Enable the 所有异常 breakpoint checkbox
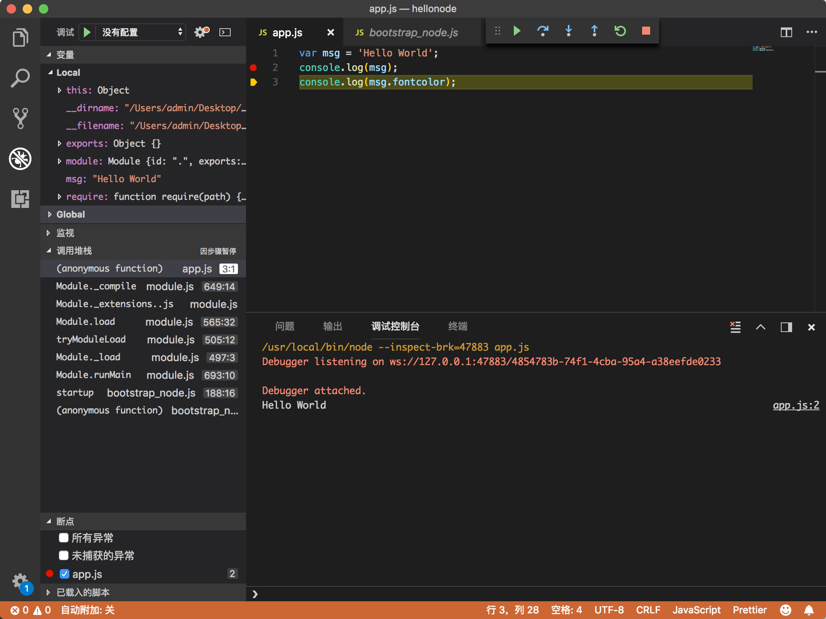826x619 pixels. (x=64, y=538)
